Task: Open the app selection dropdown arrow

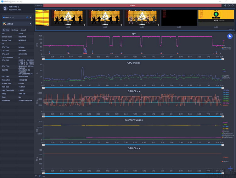Action: click(31, 24)
